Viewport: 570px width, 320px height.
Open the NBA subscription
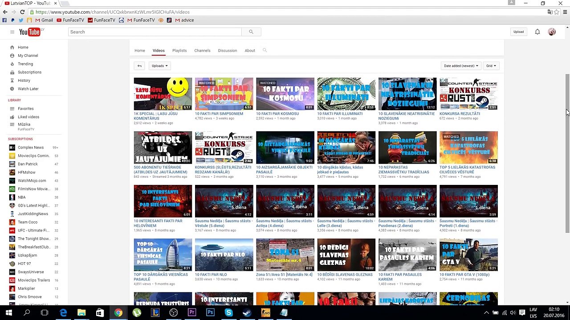[x=21, y=197]
